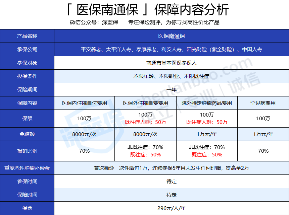
Task: Click the 报销比例 row header cell
Action: (x=27, y=151)
